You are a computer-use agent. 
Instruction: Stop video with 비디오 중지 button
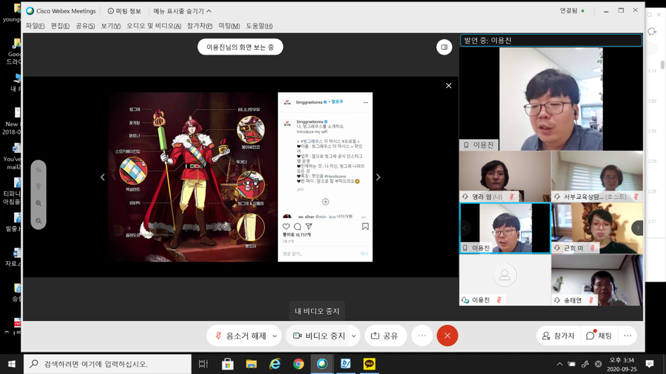coord(319,336)
